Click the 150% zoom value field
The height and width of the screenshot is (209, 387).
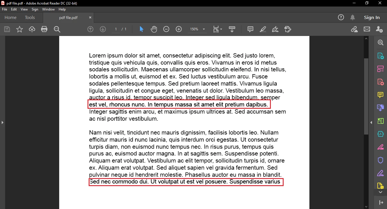[x=194, y=29]
